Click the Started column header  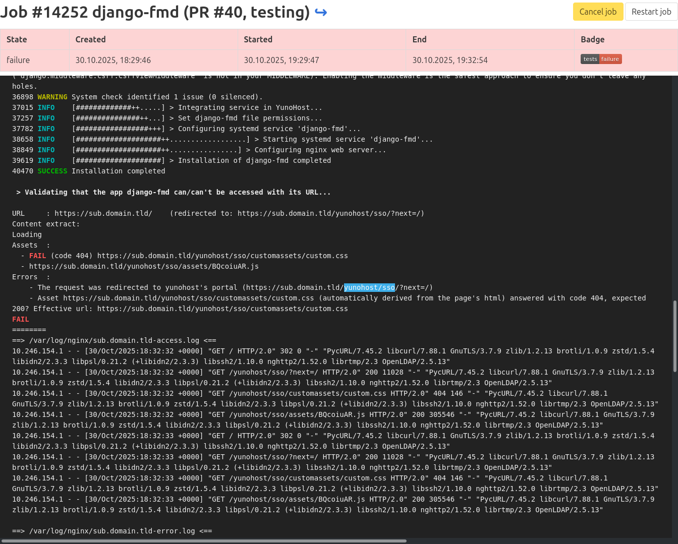click(x=258, y=39)
